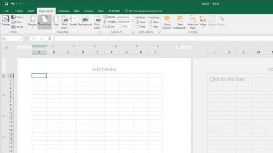
Task: Select cell A1
Action: pos(39,76)
